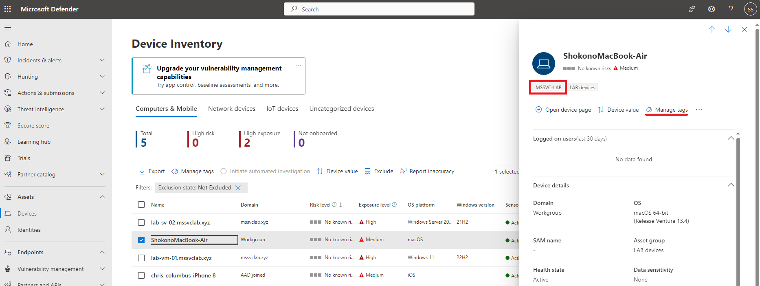This screenshot has width=760, height=286.
Task: Collapse the Device details section
Action: 731,185
